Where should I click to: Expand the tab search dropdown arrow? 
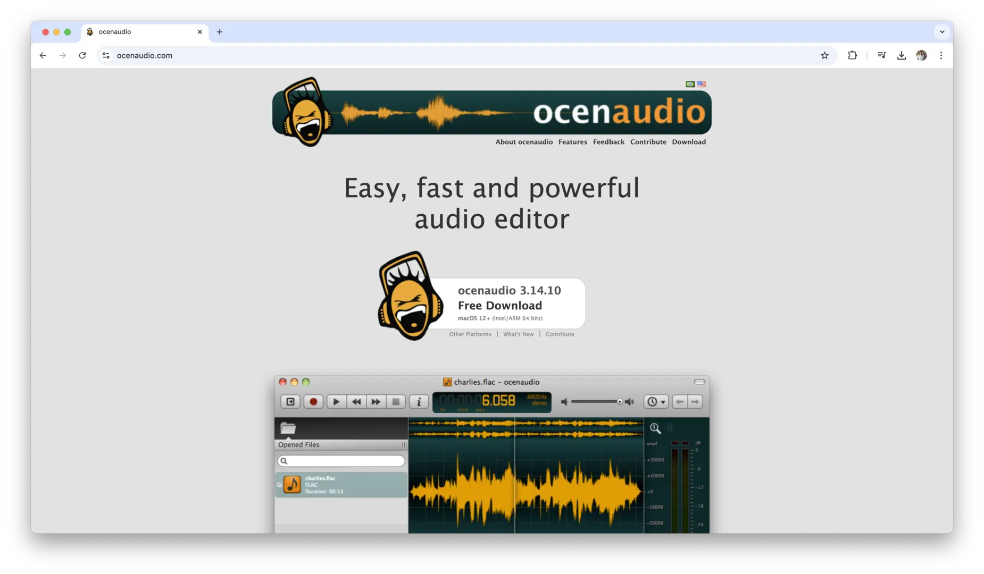[x=942, y=32]
